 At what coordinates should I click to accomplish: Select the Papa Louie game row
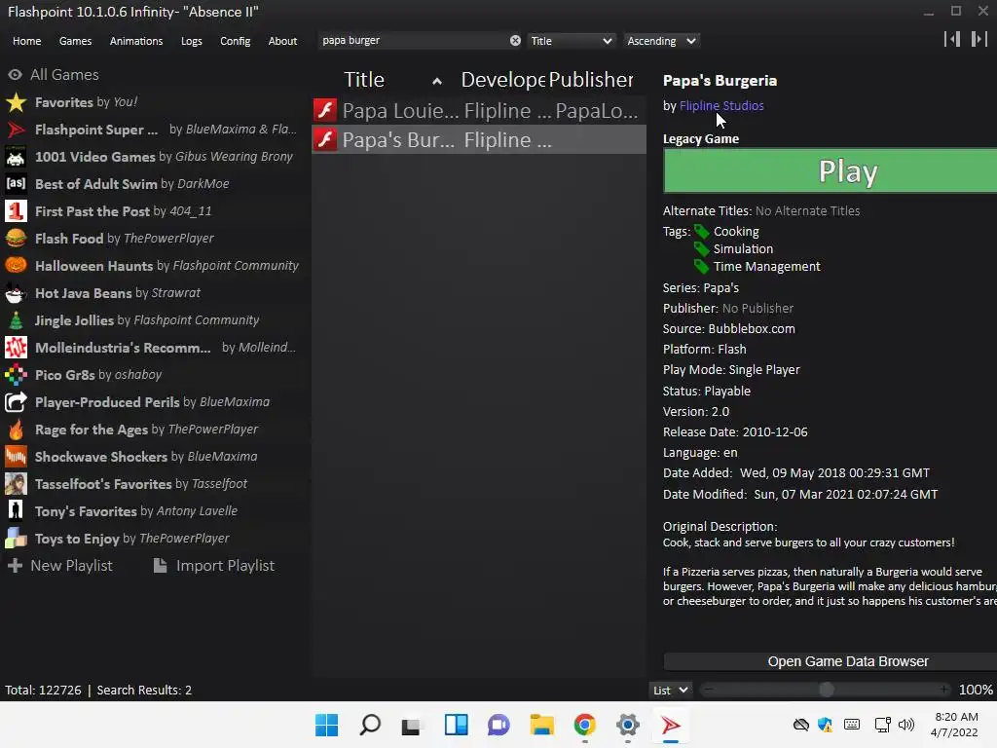[479, 110]
